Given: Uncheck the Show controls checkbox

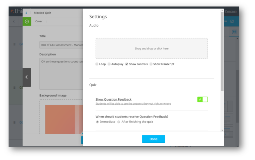Looking at the screenshot, I should point(127,64).
